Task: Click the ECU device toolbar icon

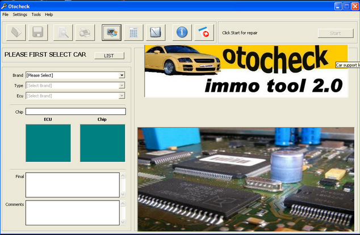Action: click(112, 32)
